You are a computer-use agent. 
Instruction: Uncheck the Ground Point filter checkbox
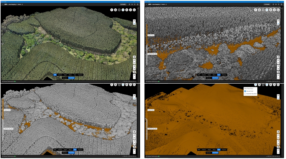[x=245, y=91]
